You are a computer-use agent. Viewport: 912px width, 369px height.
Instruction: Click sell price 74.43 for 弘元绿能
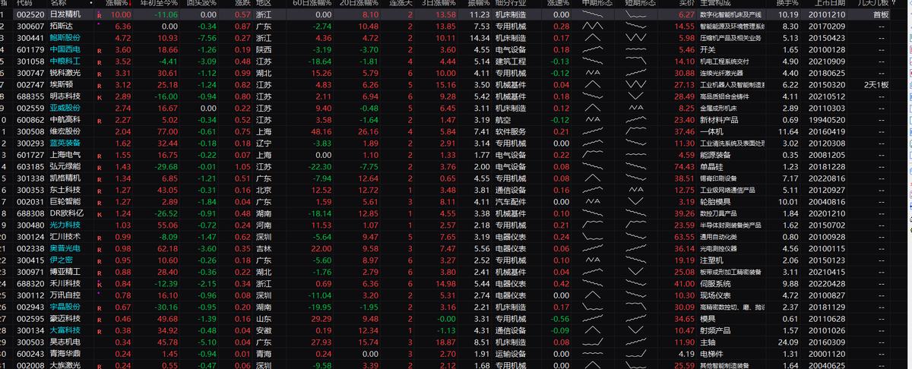click(685, 166)
